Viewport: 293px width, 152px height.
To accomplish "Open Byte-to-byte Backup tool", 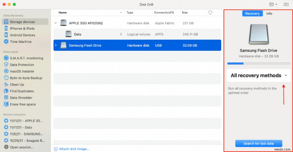I will (x=26, y=78).
